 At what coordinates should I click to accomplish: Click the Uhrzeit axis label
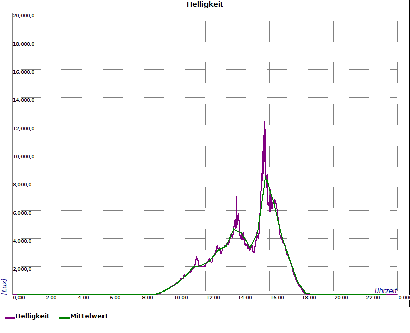[386, 291]
